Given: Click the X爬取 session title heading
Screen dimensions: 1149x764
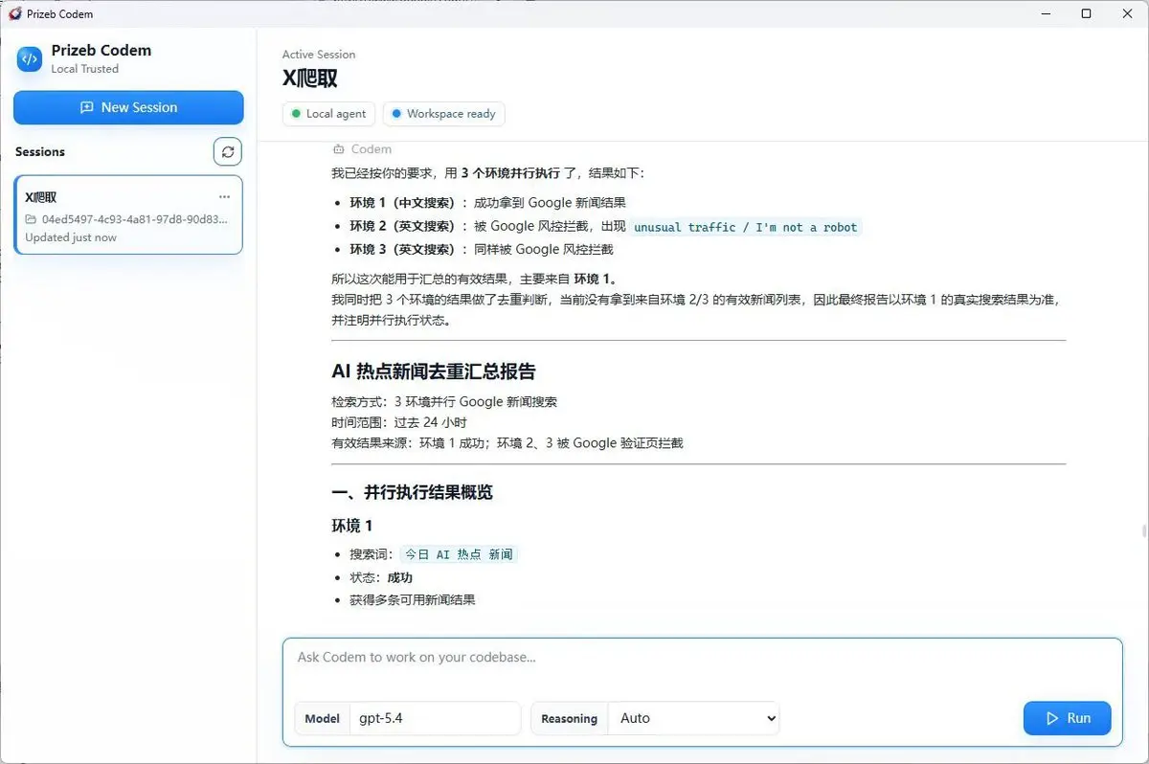Looking at the screenshot, I should (310, 79).
